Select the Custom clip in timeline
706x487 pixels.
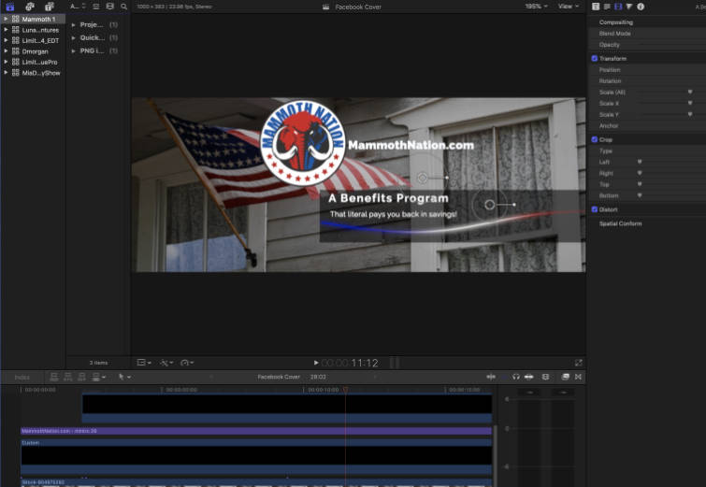tap(256, 457)
